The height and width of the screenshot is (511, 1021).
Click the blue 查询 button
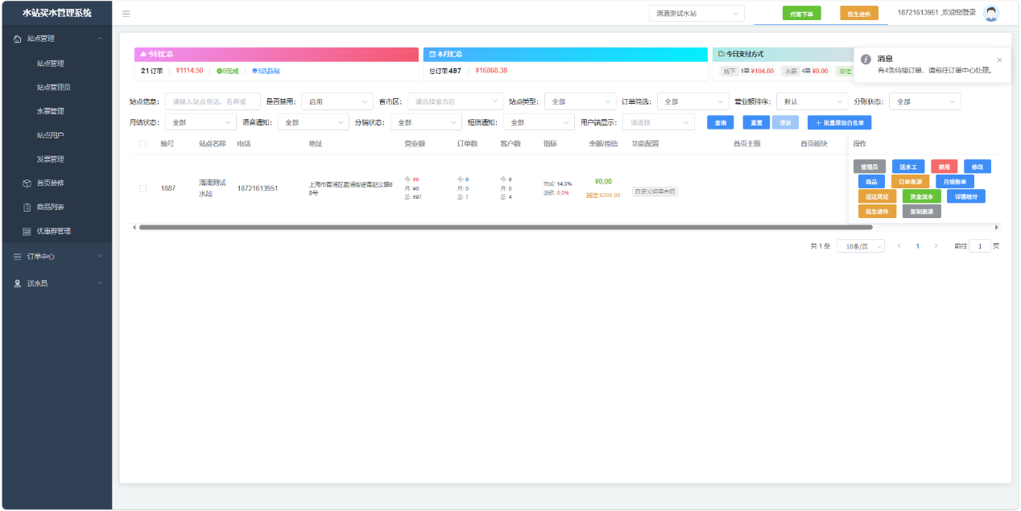(x=720, y=122)
